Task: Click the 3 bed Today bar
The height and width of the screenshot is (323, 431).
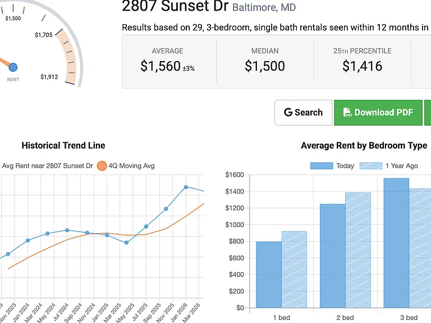Action: coord(396,243)
